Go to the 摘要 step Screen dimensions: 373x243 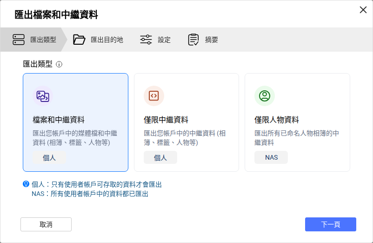point(203,40)
